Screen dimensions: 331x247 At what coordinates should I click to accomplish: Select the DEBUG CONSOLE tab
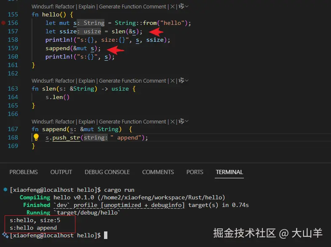pyautogui.click(x=107, y=172)
